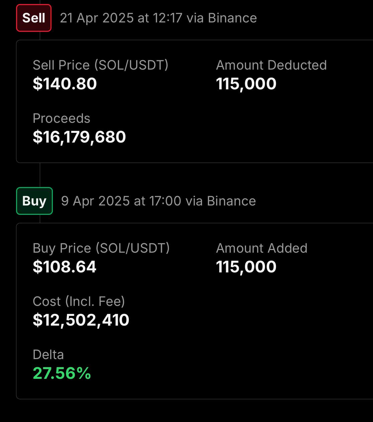Viewport: 373px width, 422px height.
Task: Click the 115,000 amount deducted value
Action: click(246, 84)
